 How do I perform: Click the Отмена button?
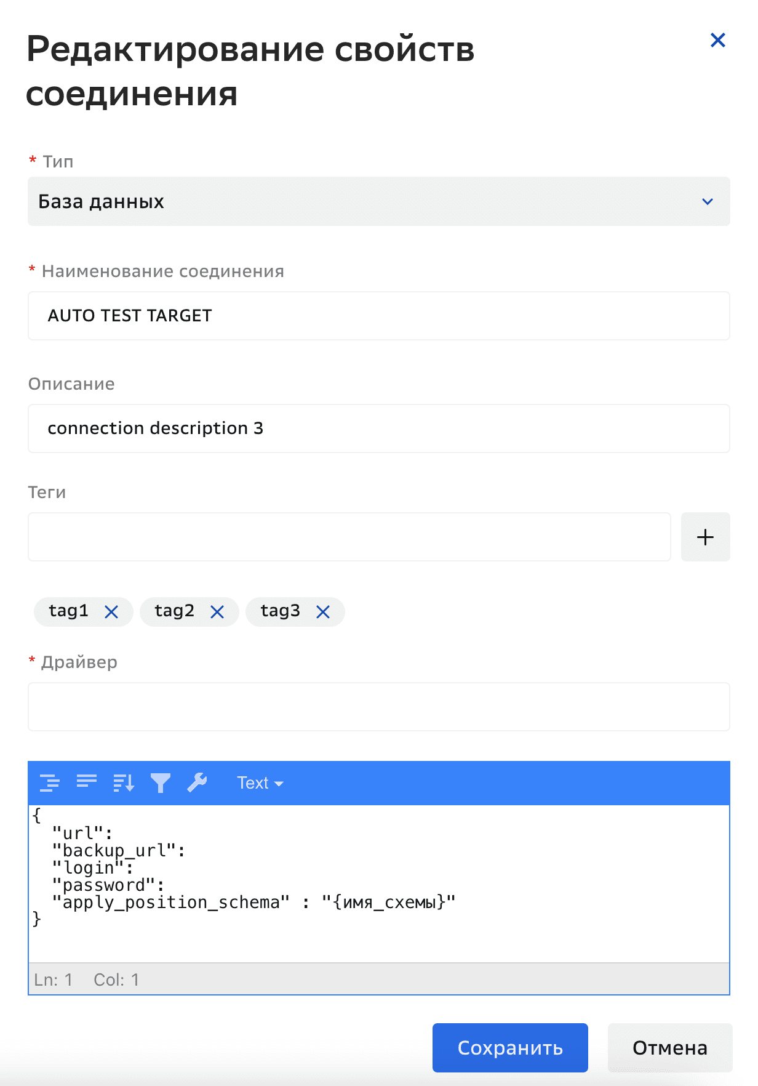click(x=669, y=1048)
